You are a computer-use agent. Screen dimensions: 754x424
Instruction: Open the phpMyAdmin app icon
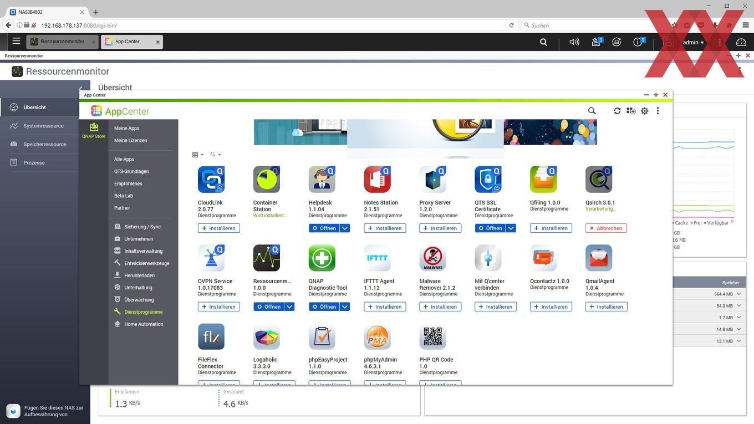pyautogui.click(x=378, y=337)
